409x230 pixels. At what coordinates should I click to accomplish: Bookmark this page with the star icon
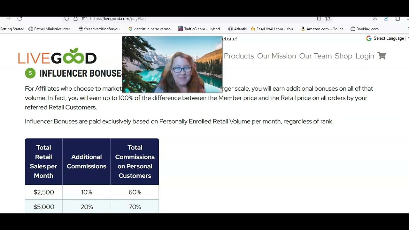pos(328,19)
